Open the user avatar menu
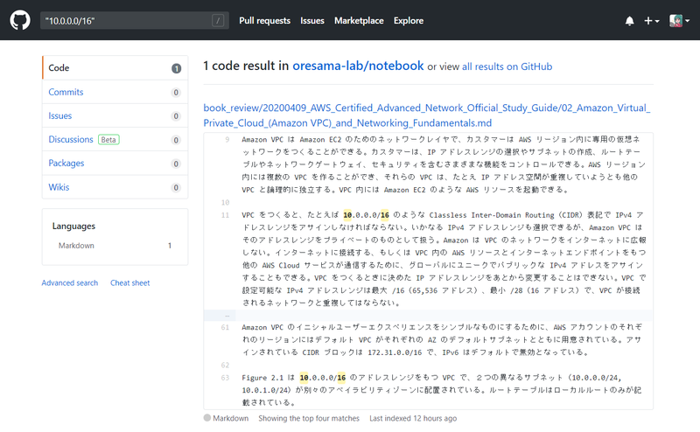Viewport: 700px width, 432px height. (679, 20)
